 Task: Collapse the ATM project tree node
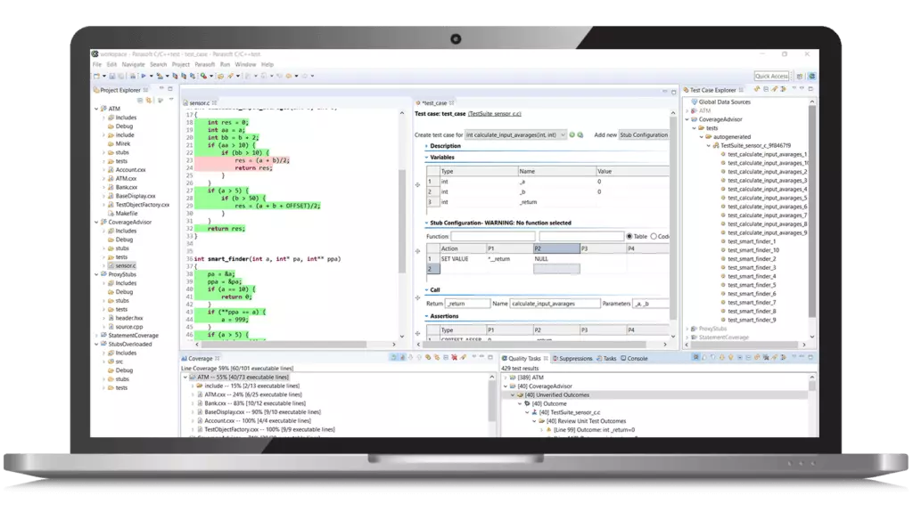point(98,108)
